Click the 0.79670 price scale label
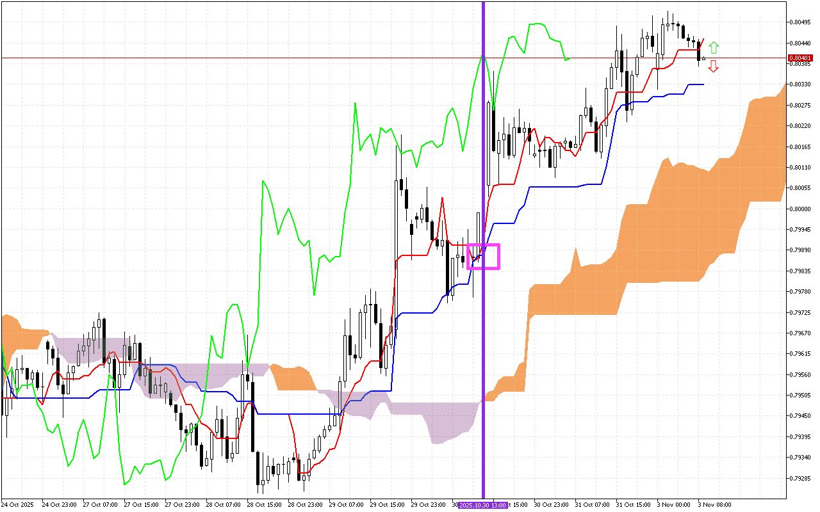Screen dimensions: 820x512 [801, 333]
